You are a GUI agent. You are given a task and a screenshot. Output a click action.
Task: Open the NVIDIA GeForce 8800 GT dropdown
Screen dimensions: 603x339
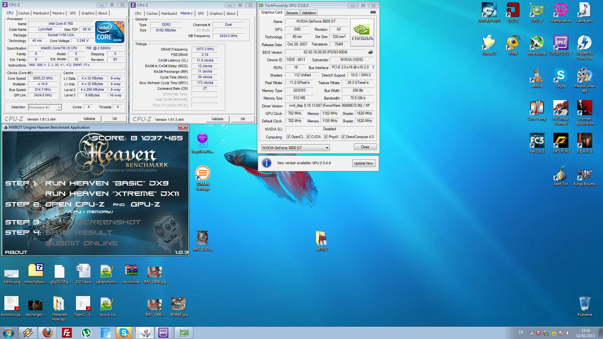pos(295,148)
